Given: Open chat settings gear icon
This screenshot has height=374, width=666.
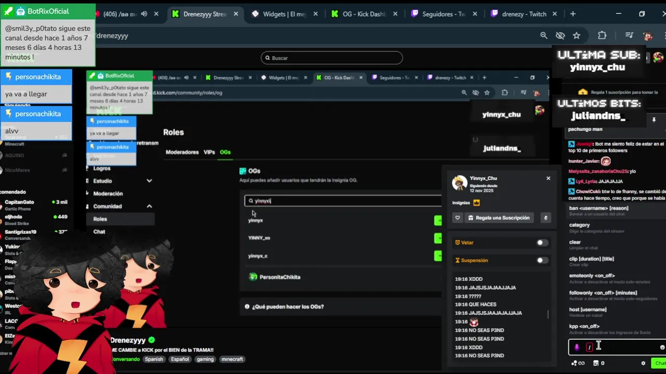Looking at the screenshot, I should pyautogui.click(x=643, y=363).
